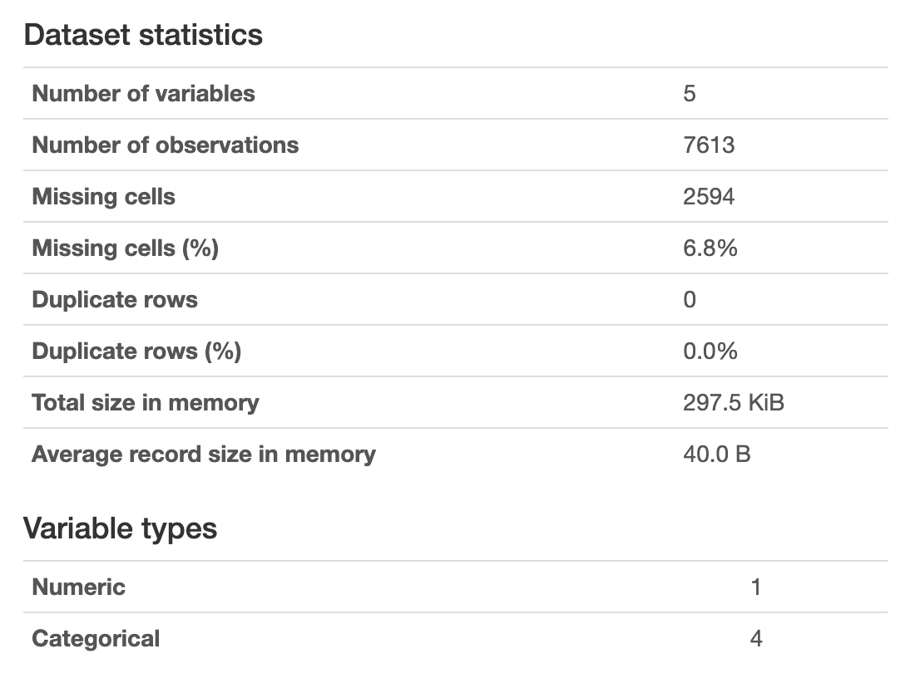Click the Variable types heading
920x683 pixels.
tap(121, 528)
